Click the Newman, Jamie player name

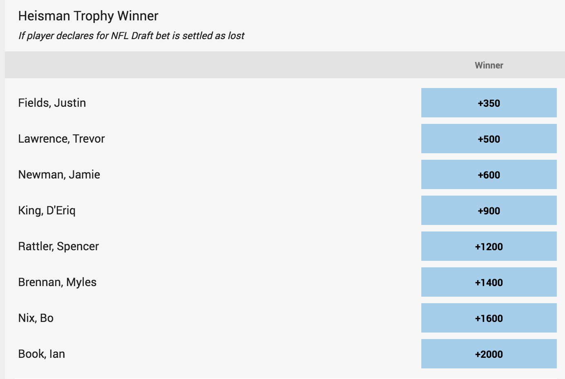coord(59,174)
